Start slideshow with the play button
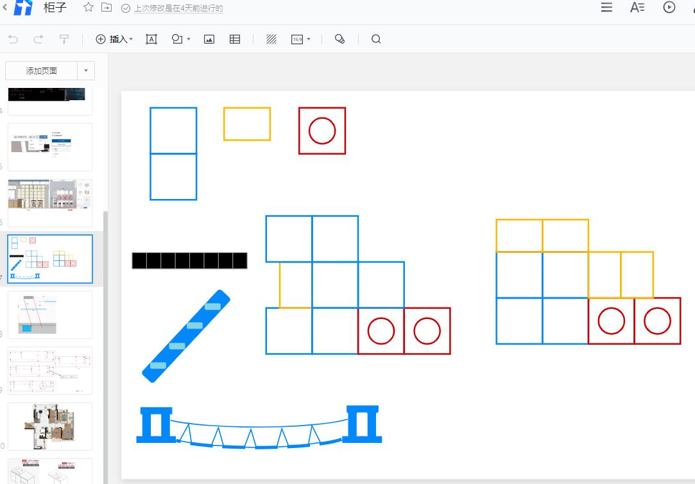Screen dimensions: 695x484 pos(669,8)
